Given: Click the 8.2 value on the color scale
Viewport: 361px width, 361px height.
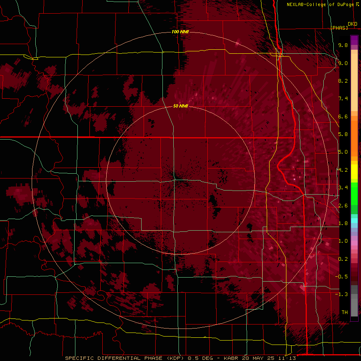Looking at the screenshot, I should (343, 81).
